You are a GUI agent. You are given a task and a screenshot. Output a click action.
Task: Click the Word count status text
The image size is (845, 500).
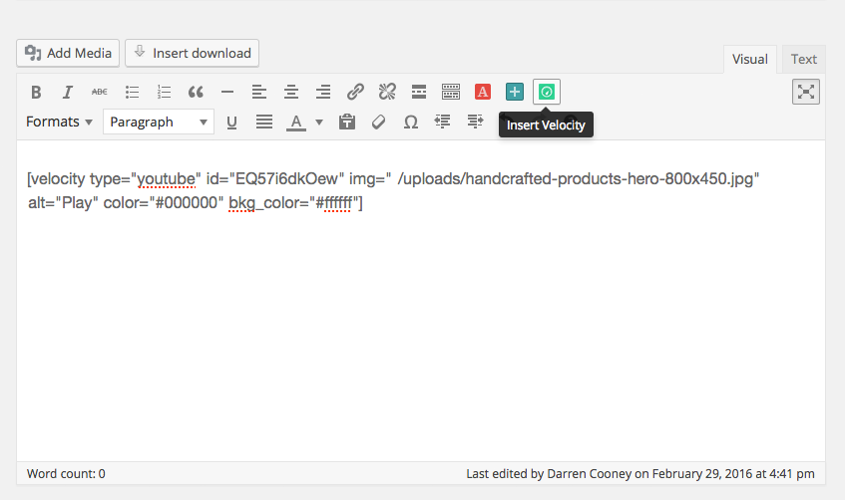coord(66,474)
